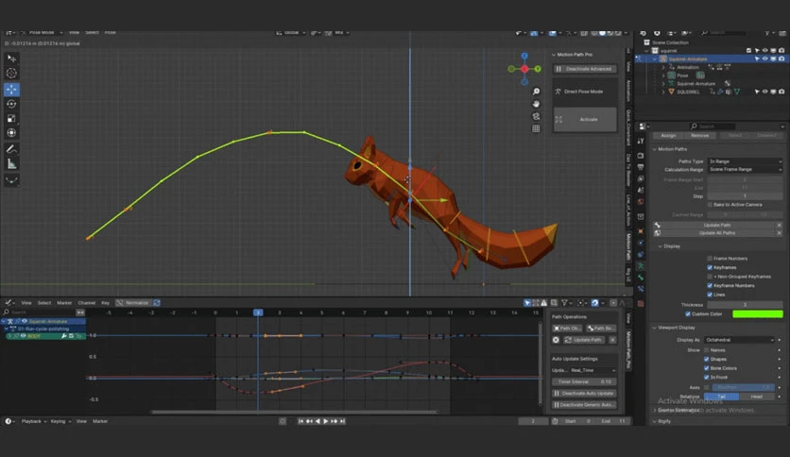Open the graph editor Marker menu

(64, 303)
